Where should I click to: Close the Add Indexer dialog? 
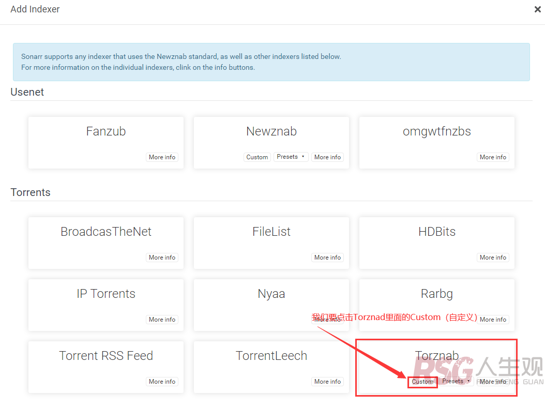point(537,9)
